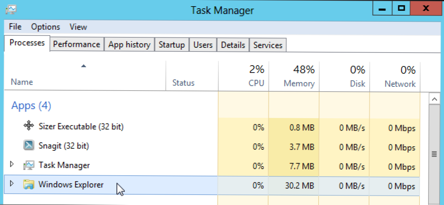
Task: Expand the Windows Explorer process group
Action: click(12, 184)
